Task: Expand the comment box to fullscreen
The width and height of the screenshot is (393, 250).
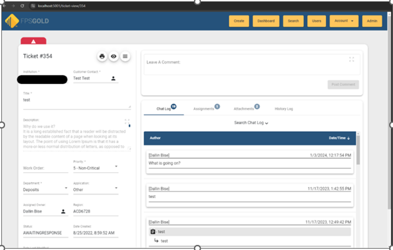Action: pos(352,59)
